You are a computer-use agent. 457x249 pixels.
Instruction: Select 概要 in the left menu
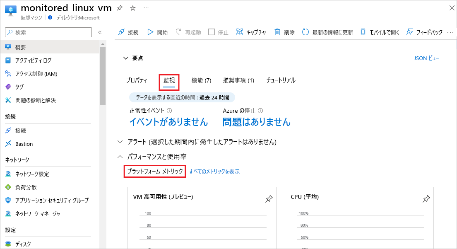point(50,47)
